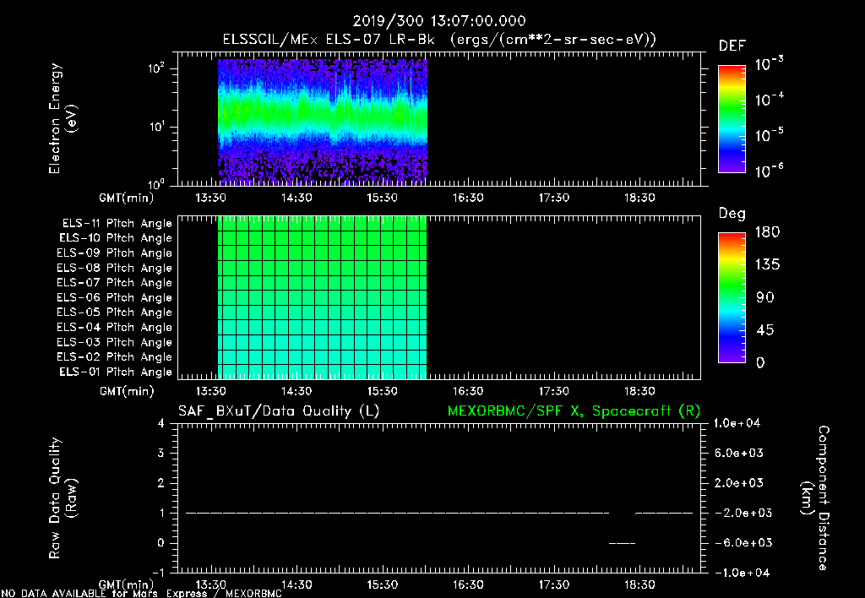Click the DEF color bar legend
Screen dimensions: 865x598
732,119
